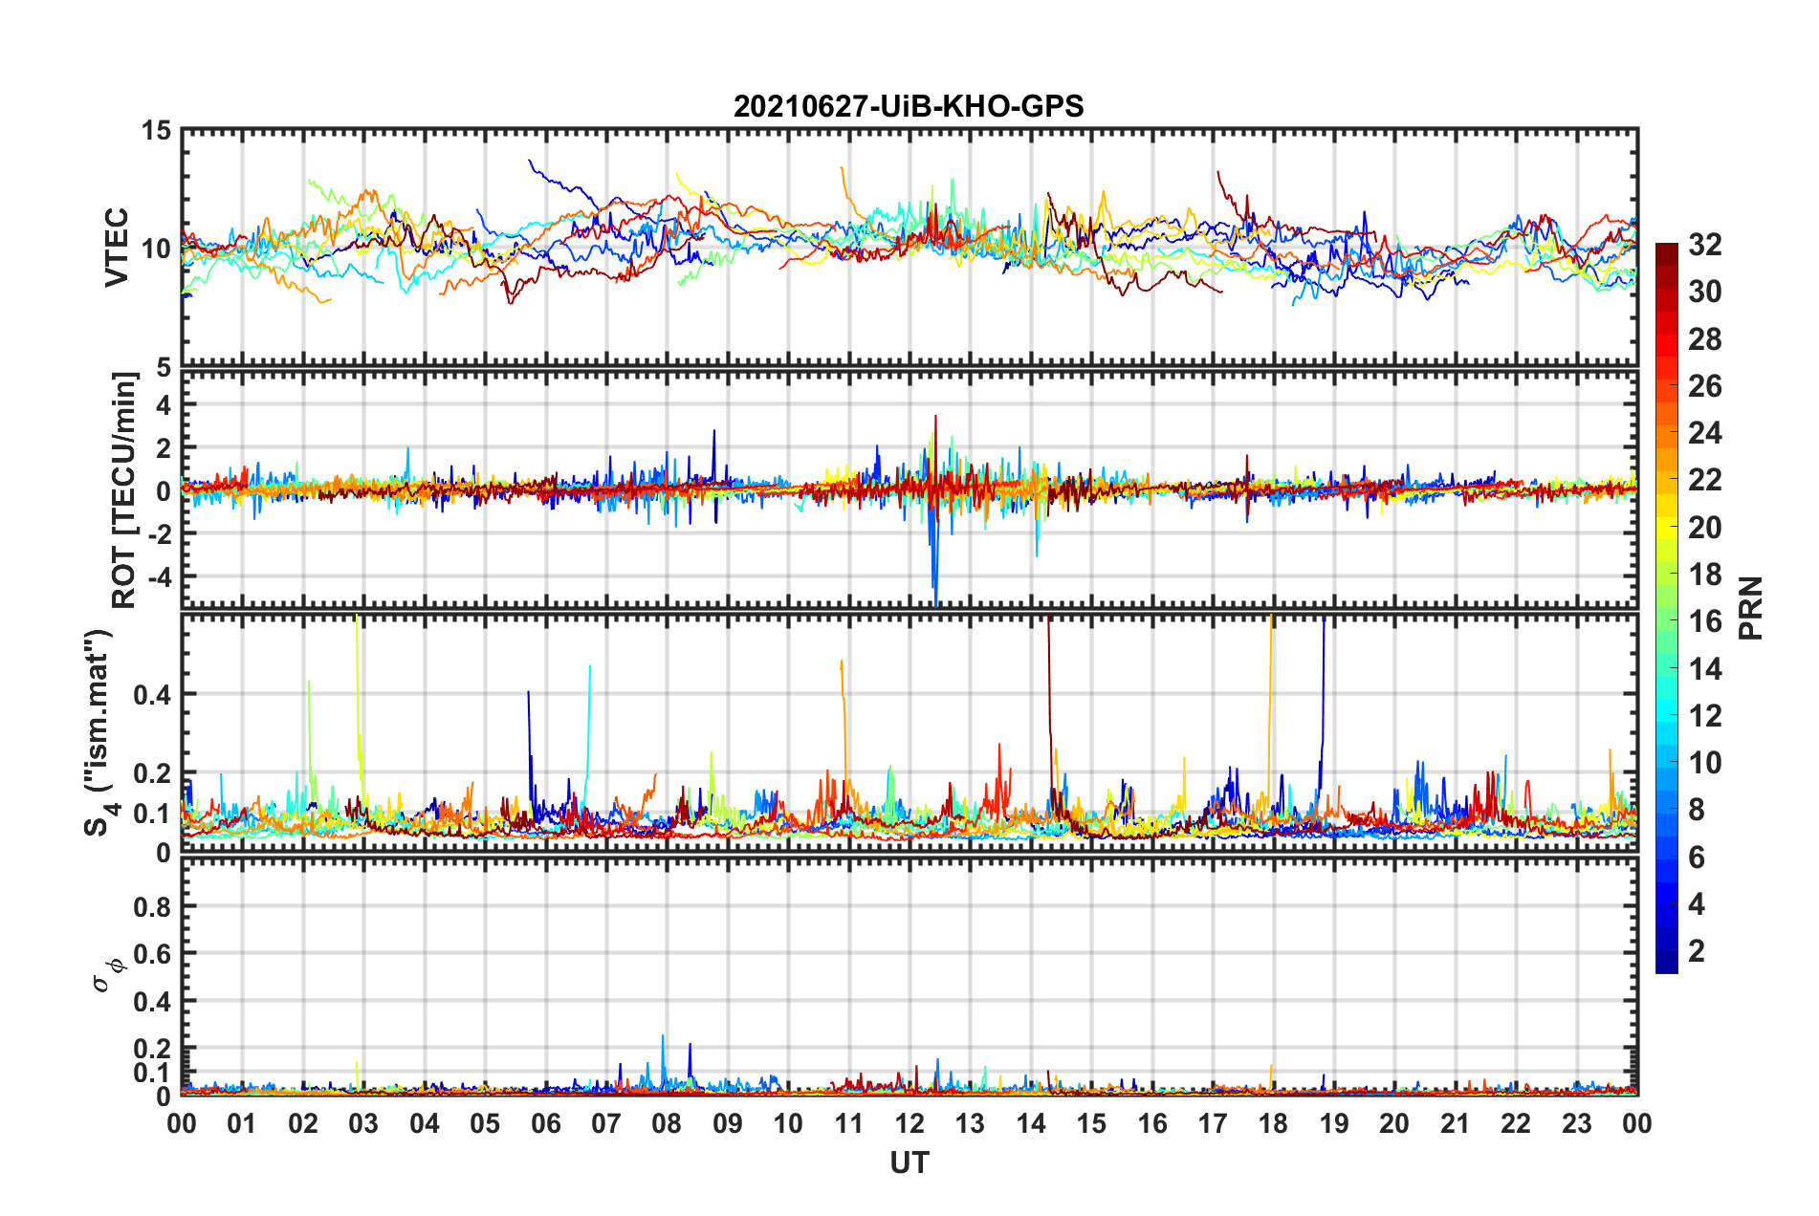Click x-axis tick label 23
The image size is (1819, 1216).
tap(1576, 1123)
